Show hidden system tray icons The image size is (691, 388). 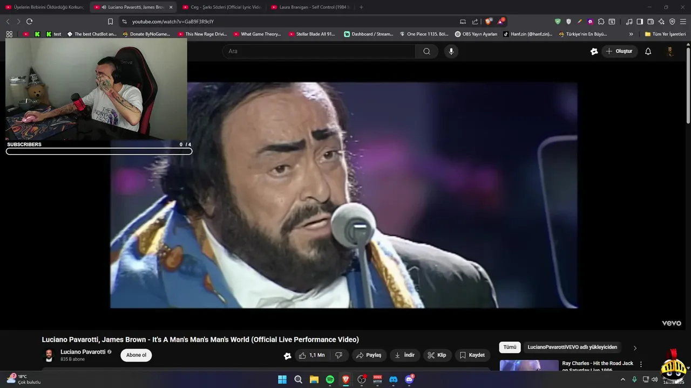(622, 379)
